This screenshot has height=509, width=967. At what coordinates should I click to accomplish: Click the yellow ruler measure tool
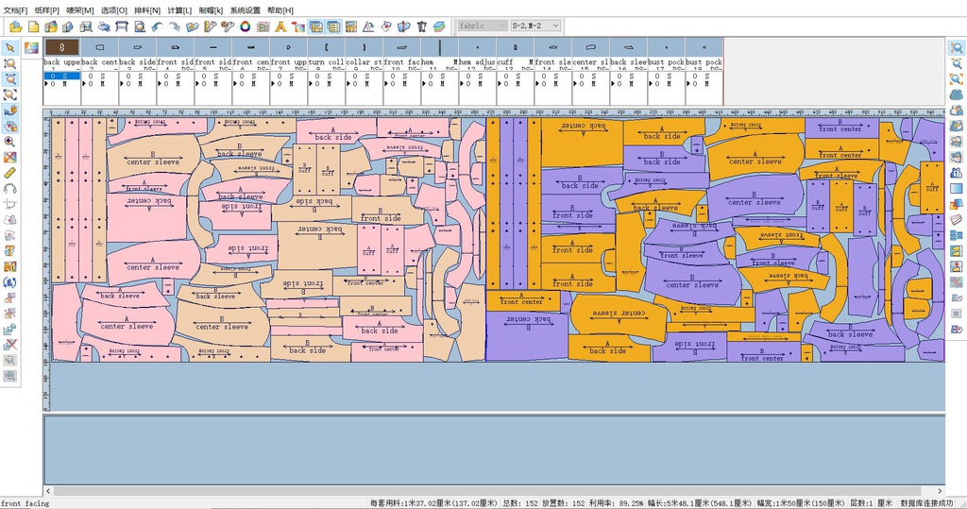(x=9, y=173)
